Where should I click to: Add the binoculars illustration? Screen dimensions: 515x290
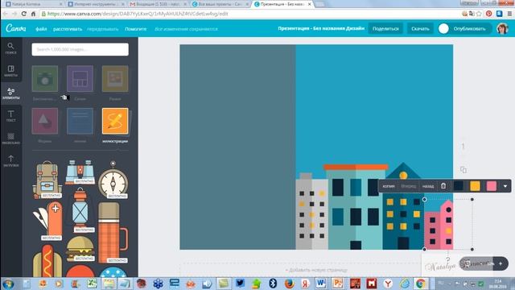click(x=80, y=172)
